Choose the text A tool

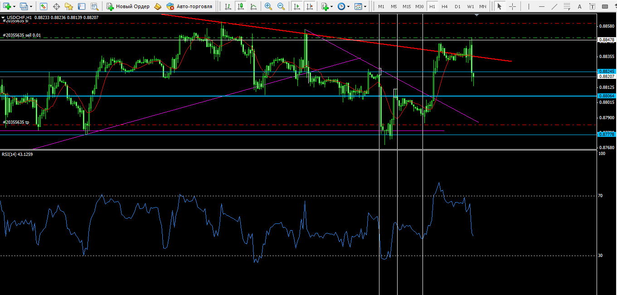pos(579,6)
